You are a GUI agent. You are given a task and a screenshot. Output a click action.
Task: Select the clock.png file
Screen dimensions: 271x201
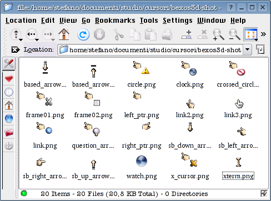tap(190, 75)
